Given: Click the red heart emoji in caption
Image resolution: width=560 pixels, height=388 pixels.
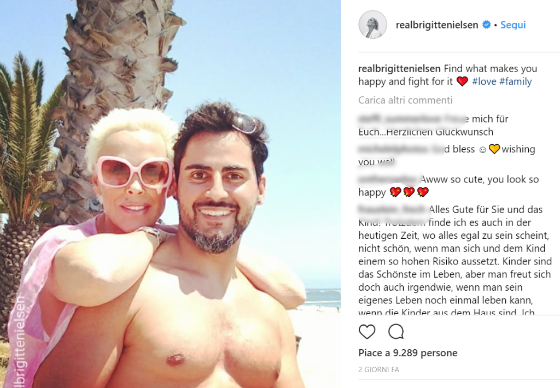Looking at the screenshot, I should click(x=462, y=81).
